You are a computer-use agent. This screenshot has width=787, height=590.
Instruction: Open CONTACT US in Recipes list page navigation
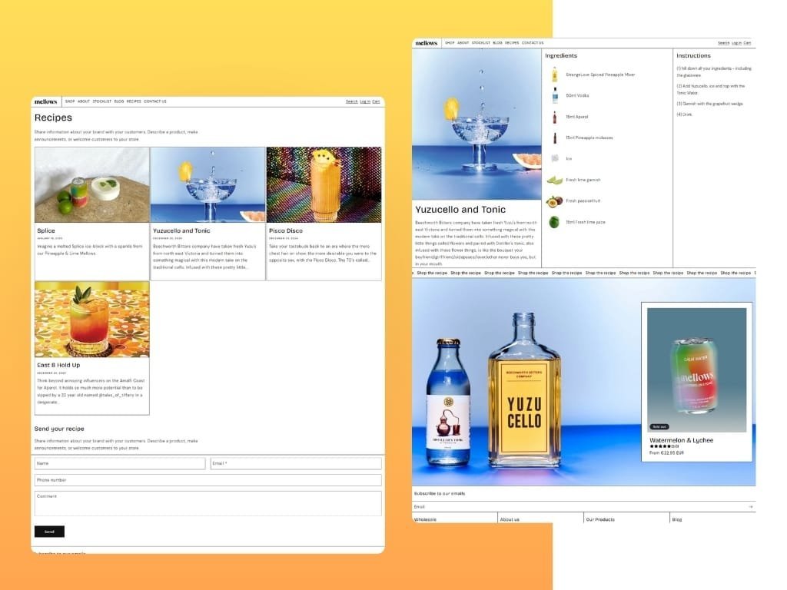coord(155,101)
